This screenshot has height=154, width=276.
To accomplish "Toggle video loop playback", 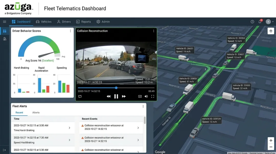I will point(80,96).
